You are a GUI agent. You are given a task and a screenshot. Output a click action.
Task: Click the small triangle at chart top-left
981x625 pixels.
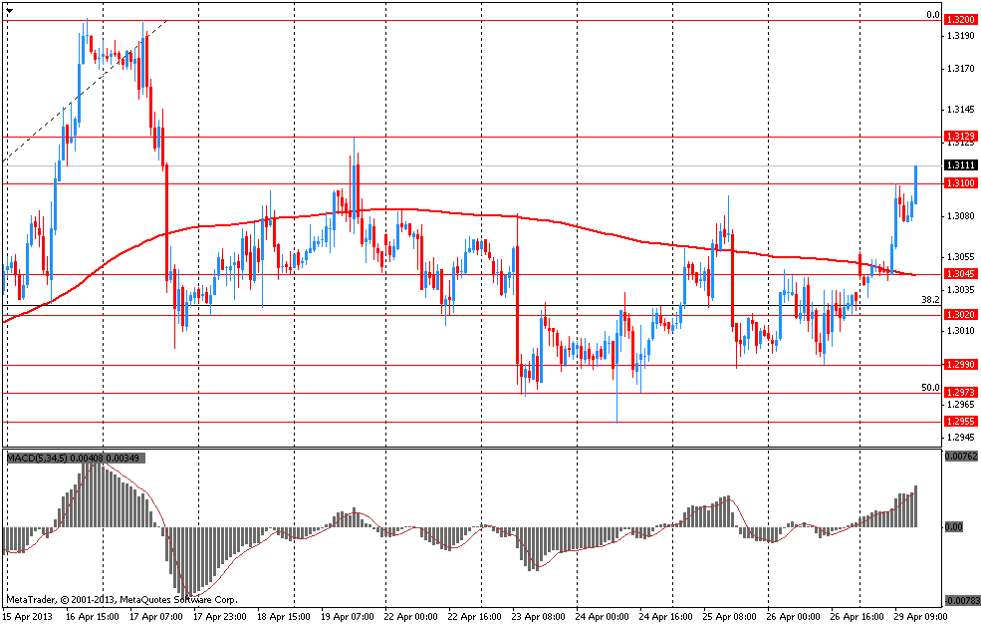(9, 9)
